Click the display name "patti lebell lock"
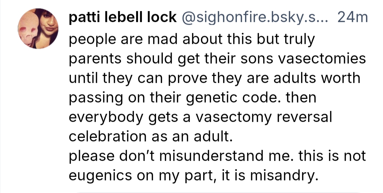The width and height of the screenshot is (383, 193). 122,17
